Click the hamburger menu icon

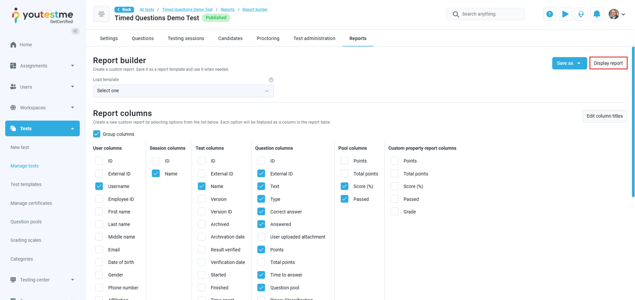pyautogui.click(x=101, y=14)
